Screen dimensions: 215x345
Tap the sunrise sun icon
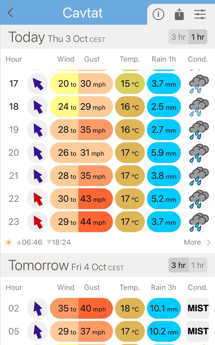click(x=8, y=242)
